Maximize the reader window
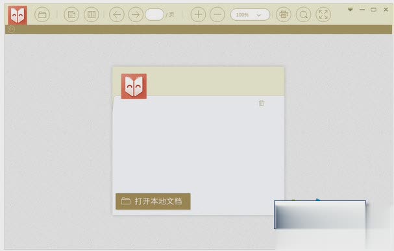 [374, 10]
